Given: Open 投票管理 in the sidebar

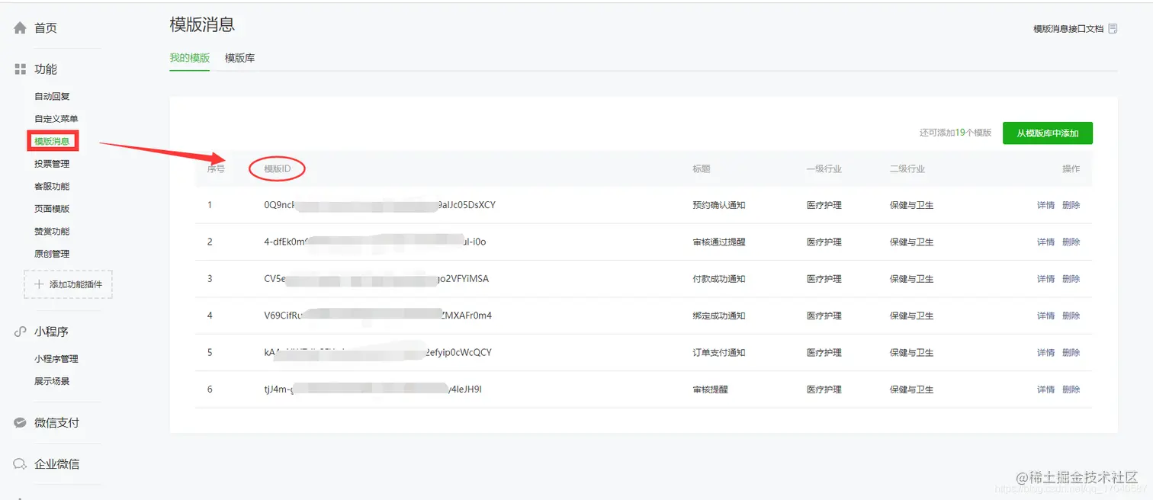Looking at the screenshot, I should pyautogui.click(x=52, y=164).
